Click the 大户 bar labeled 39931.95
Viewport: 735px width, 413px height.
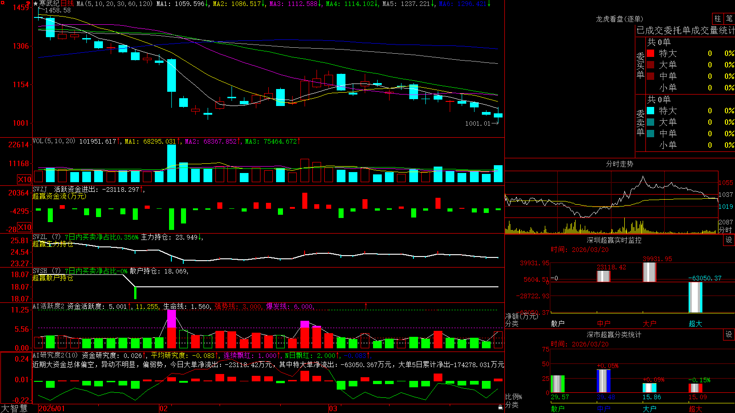(x=650, y=272)
